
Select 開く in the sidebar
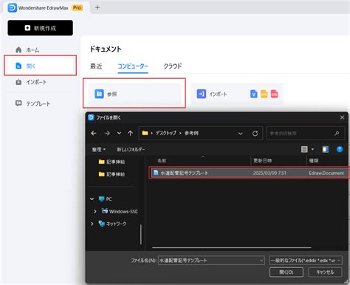click(40, 66)
